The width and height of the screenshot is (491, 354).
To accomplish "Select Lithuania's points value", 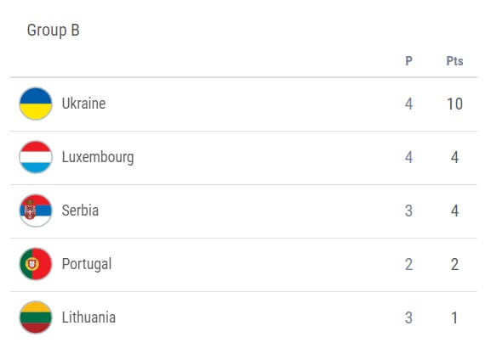I will (x=454, y=317).
